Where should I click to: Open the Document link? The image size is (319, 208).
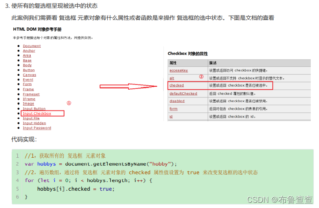[x=32, y=46]
